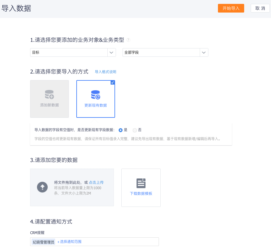
Task: Click the blue checkmark corner badge
Action: pos(113,83)
